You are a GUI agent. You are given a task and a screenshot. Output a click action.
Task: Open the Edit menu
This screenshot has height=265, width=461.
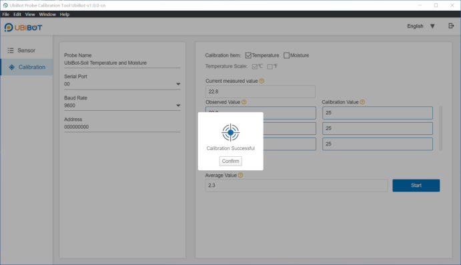pos(17,15)
